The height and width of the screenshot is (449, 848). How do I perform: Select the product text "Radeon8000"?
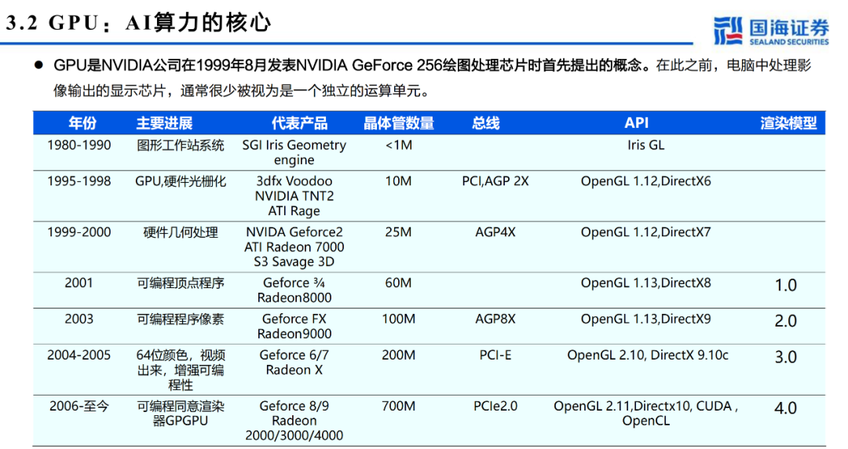pos(294,298)
